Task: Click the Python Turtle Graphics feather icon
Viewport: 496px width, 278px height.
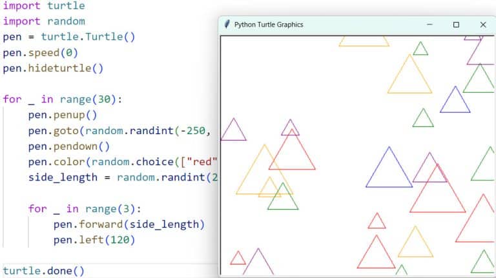Action: pyautogui.click(x=227, y=25)
